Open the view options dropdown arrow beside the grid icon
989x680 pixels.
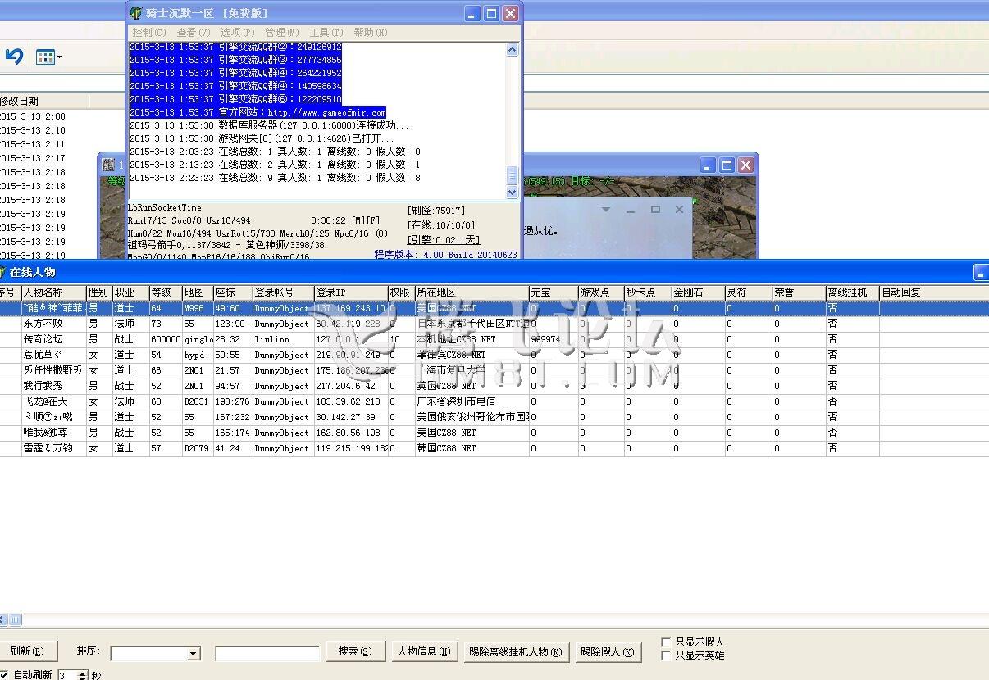coord(59,57)
